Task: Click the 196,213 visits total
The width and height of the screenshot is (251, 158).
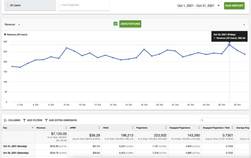Action: tap(127, 135)
